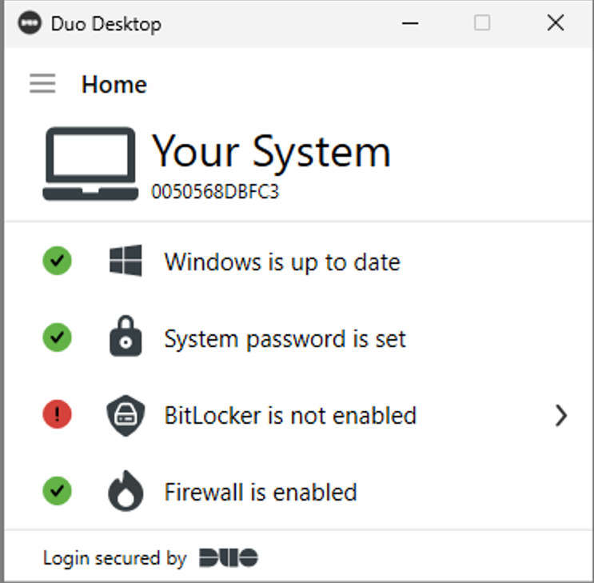Select 'System password is set' row
This screenshot has height=583, width=594.
[285, 339]
